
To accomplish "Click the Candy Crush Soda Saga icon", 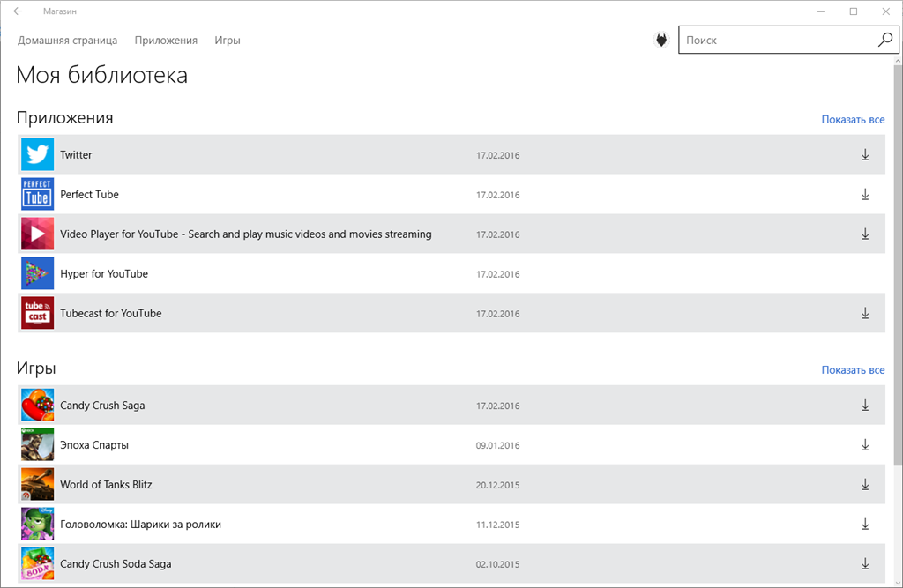I will 37,564.
